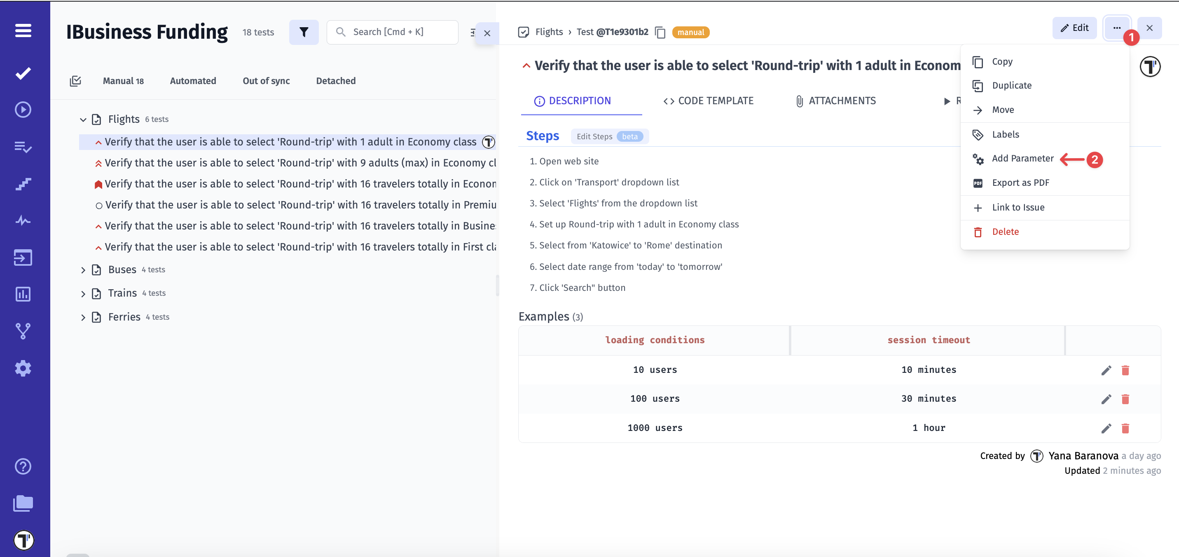Open the branches fork sidebar icon

23,331
